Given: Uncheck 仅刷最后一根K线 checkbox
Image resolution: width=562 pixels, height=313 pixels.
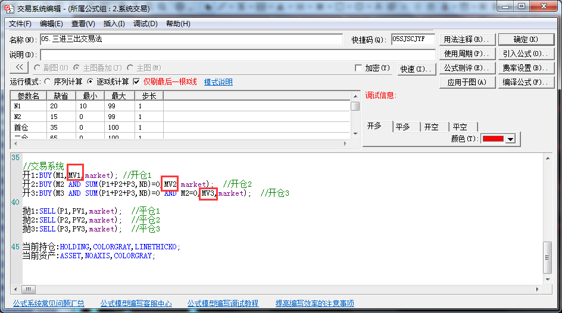Looking at the screenshot, I should point(136,82).
